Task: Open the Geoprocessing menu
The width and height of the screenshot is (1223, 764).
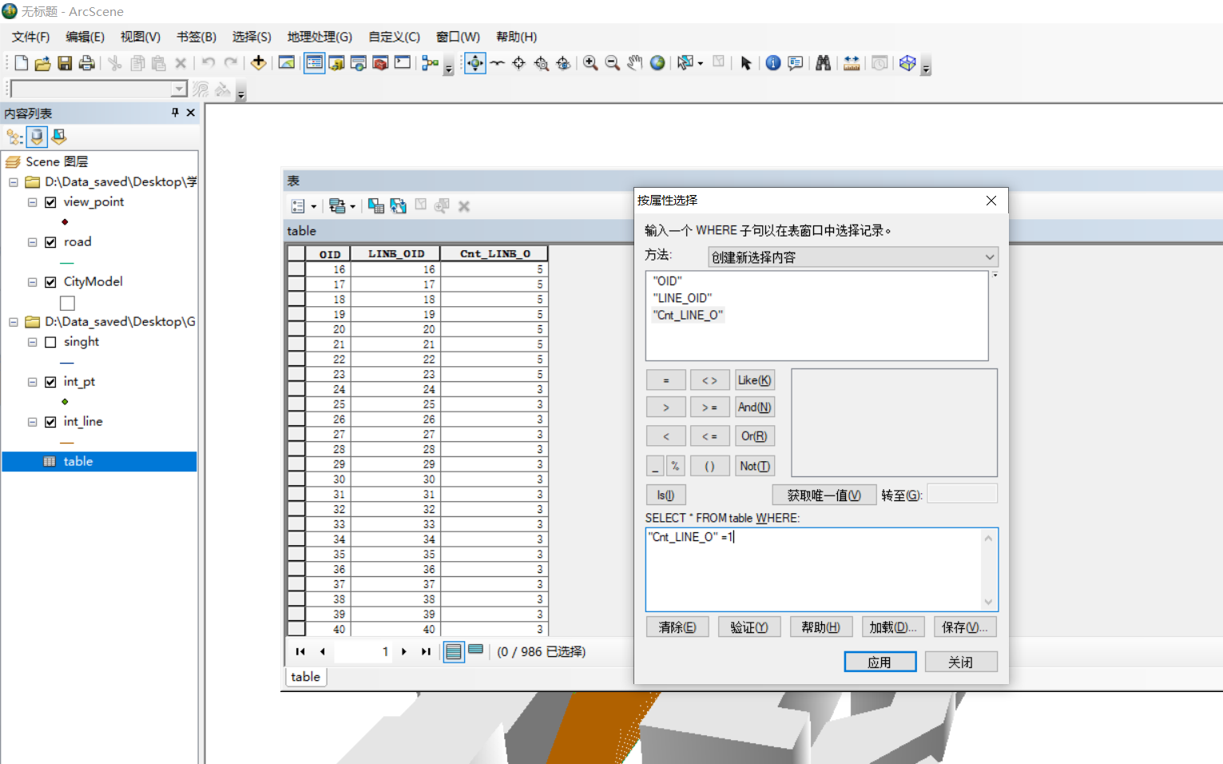Action: (x=320, y=37)
